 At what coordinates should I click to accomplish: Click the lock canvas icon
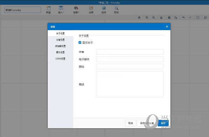click(161, 18)
